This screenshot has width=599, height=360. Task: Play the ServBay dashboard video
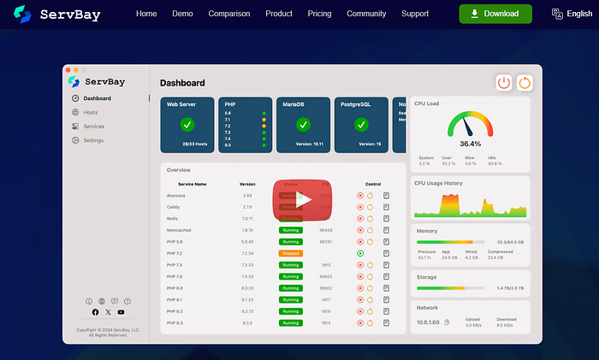coord(302,199)
